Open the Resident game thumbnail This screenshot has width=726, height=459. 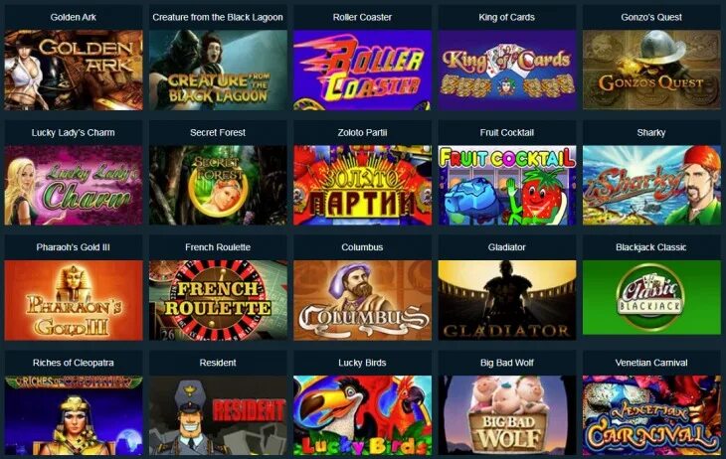[x=218, y=415]
